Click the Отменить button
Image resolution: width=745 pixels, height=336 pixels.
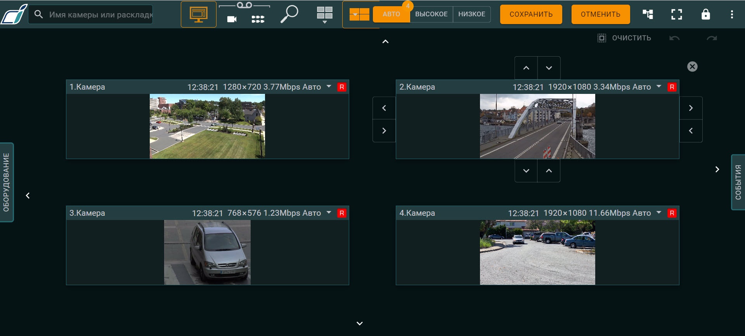click(x=600, y=14)
